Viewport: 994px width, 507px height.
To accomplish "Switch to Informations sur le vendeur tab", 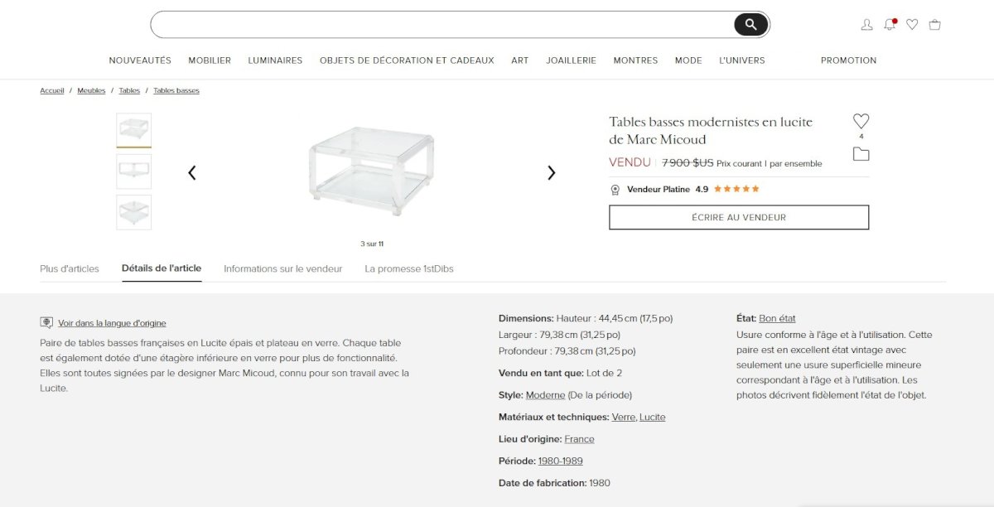I will click(282, 268).
